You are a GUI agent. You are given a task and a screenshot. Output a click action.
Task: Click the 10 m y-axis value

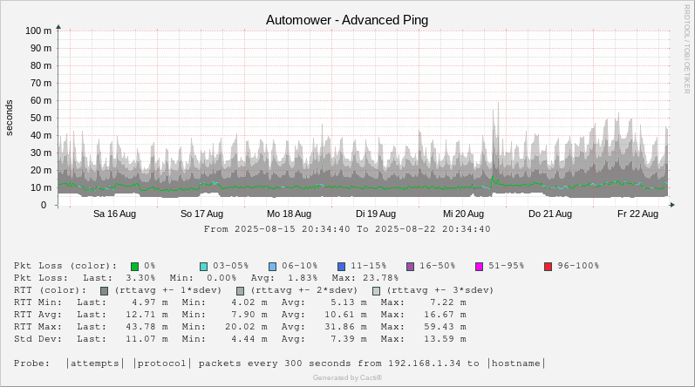click(41, 187)
